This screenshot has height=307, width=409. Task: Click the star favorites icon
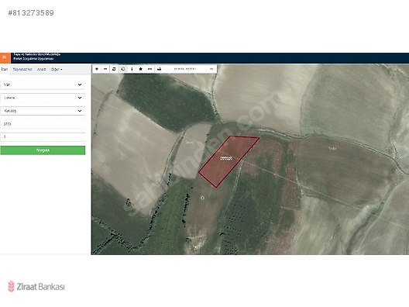pos(141,69)
